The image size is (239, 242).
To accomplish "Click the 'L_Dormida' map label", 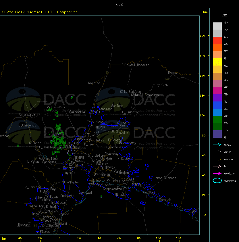I will pos(163,200).
